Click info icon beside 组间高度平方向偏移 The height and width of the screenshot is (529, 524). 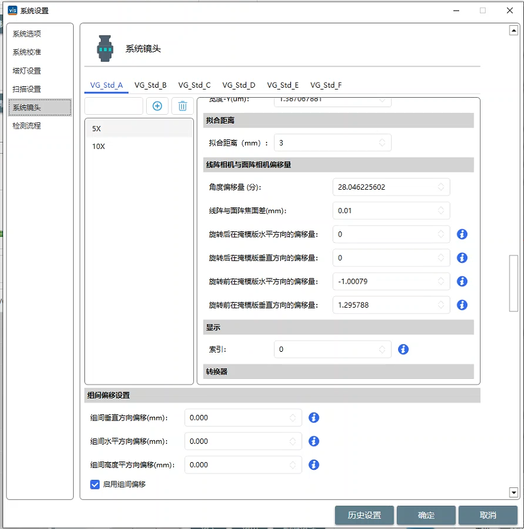[x=314, y=465]
